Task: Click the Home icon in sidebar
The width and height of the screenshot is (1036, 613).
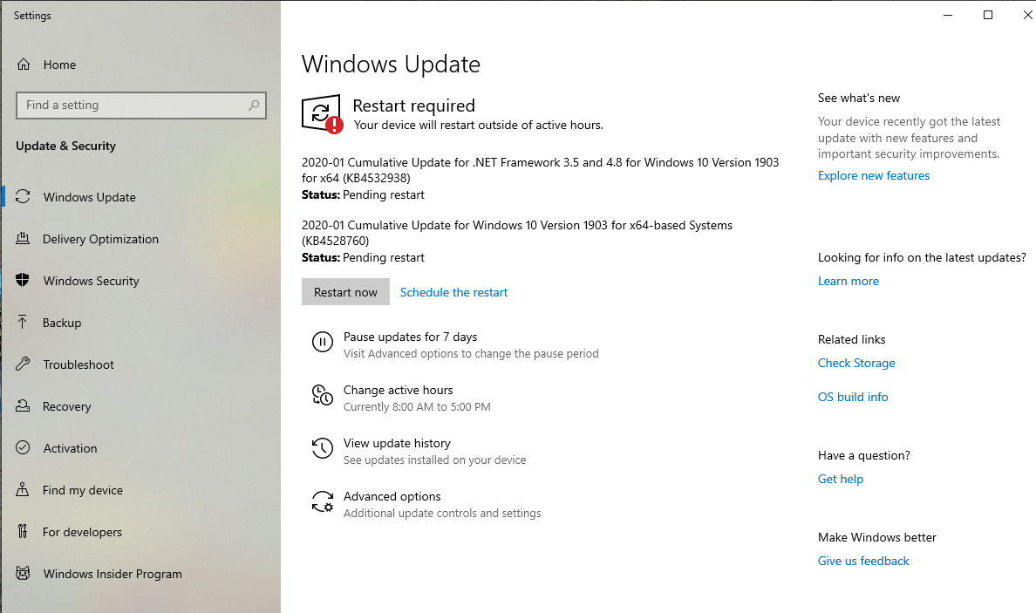Action: pos(24,65)
